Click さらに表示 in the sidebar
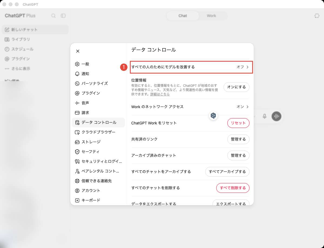This screenshot has width=324, height=248. (x=21, y=68)
